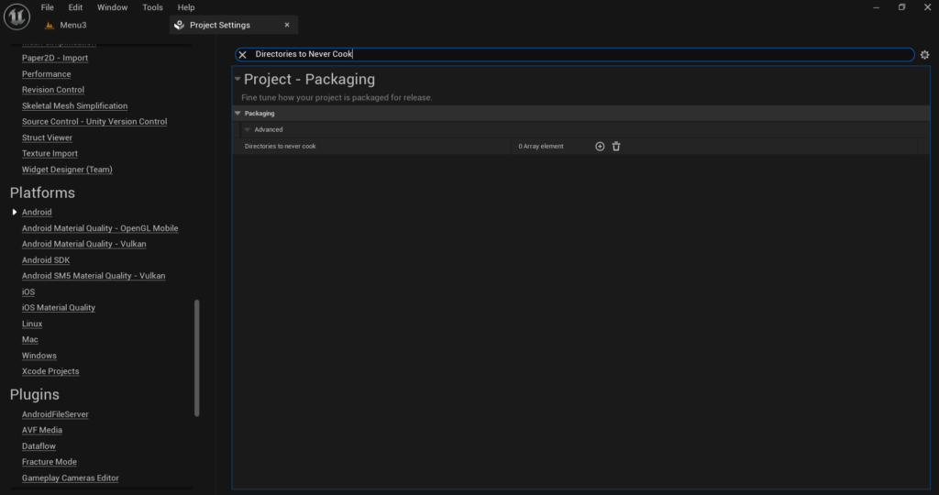Viewport: 939px width, 495px height.
Task: Open Xcode Projects settings
Action: click(x=50, y=370)
